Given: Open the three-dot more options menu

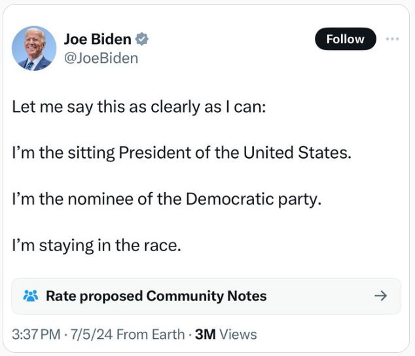Looking at the screenshot, I should [x=392, y=39].
